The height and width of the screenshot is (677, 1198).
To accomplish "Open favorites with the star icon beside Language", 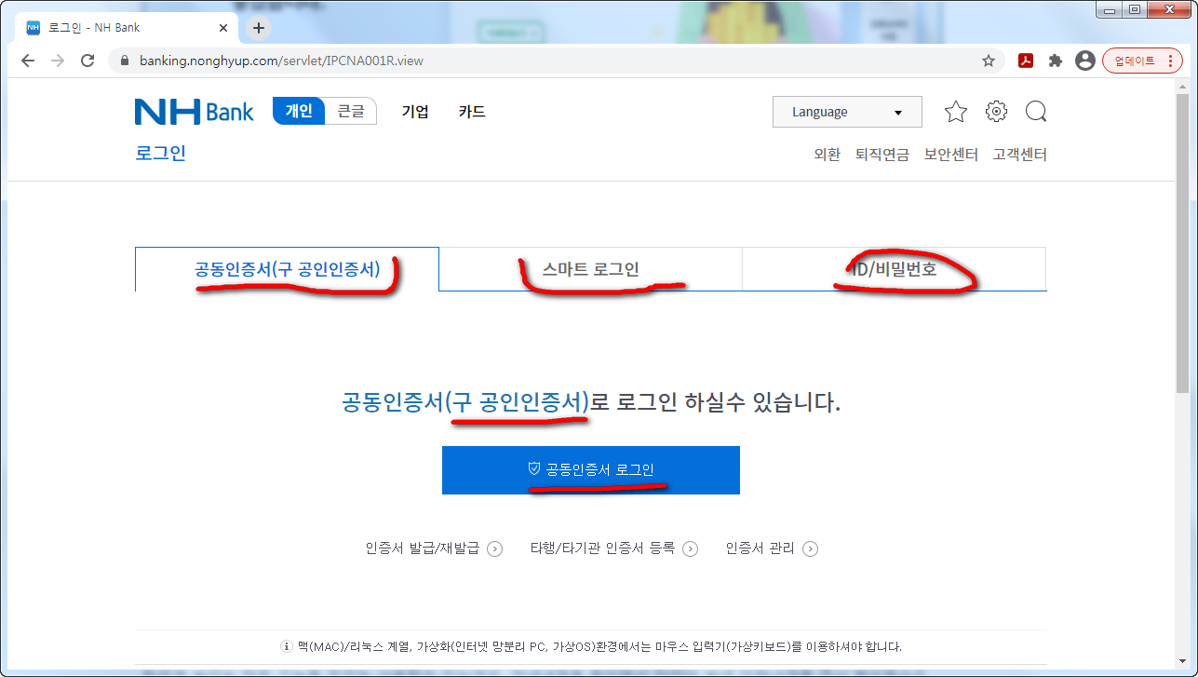I will 956,112.
